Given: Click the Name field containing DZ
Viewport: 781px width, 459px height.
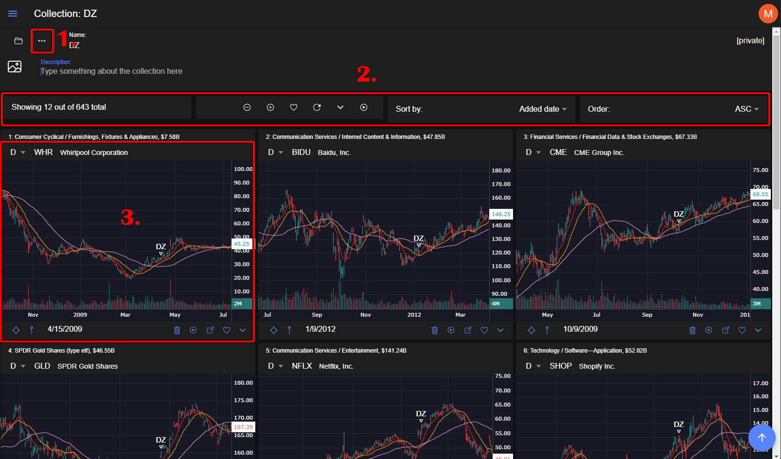Looking at the screenshot, I should [74, 45].
